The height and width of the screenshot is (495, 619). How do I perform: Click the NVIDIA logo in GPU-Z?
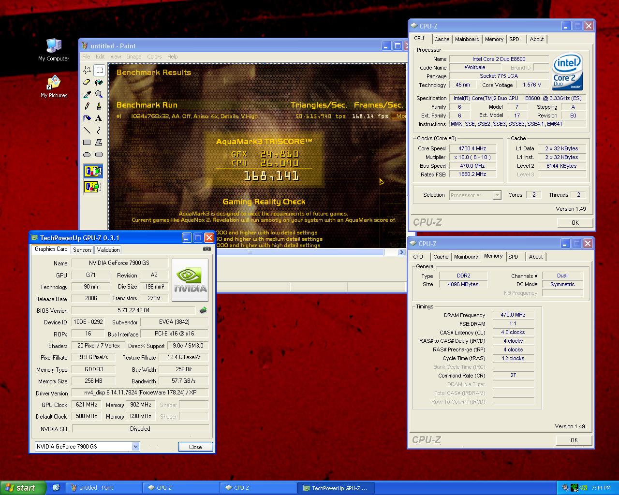(x=190, y=280)
